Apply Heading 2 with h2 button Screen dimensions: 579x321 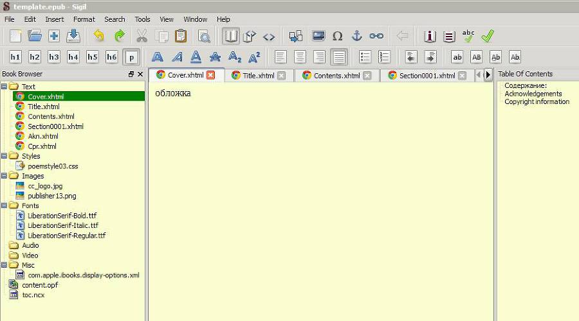pos(35,57)
